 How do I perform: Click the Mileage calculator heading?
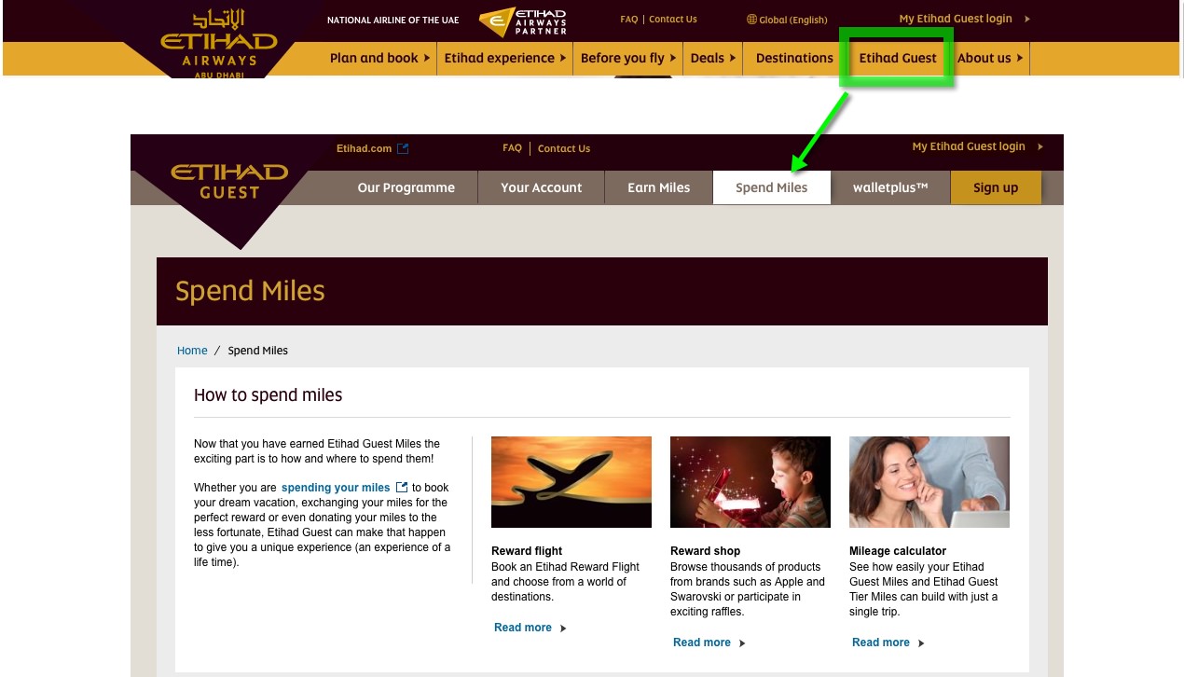(x=898, y=551)
